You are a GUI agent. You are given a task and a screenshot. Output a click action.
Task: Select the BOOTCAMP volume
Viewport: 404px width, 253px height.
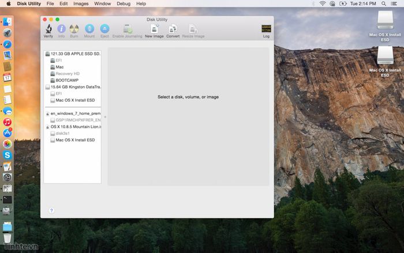(65, 80)
